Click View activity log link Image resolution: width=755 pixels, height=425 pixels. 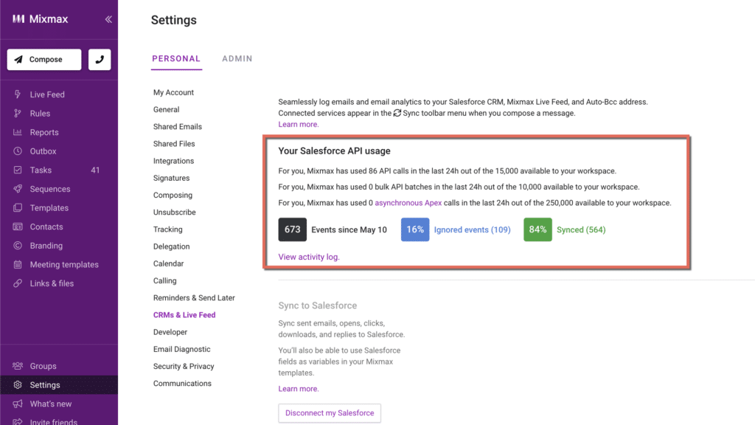pos(308,257)
